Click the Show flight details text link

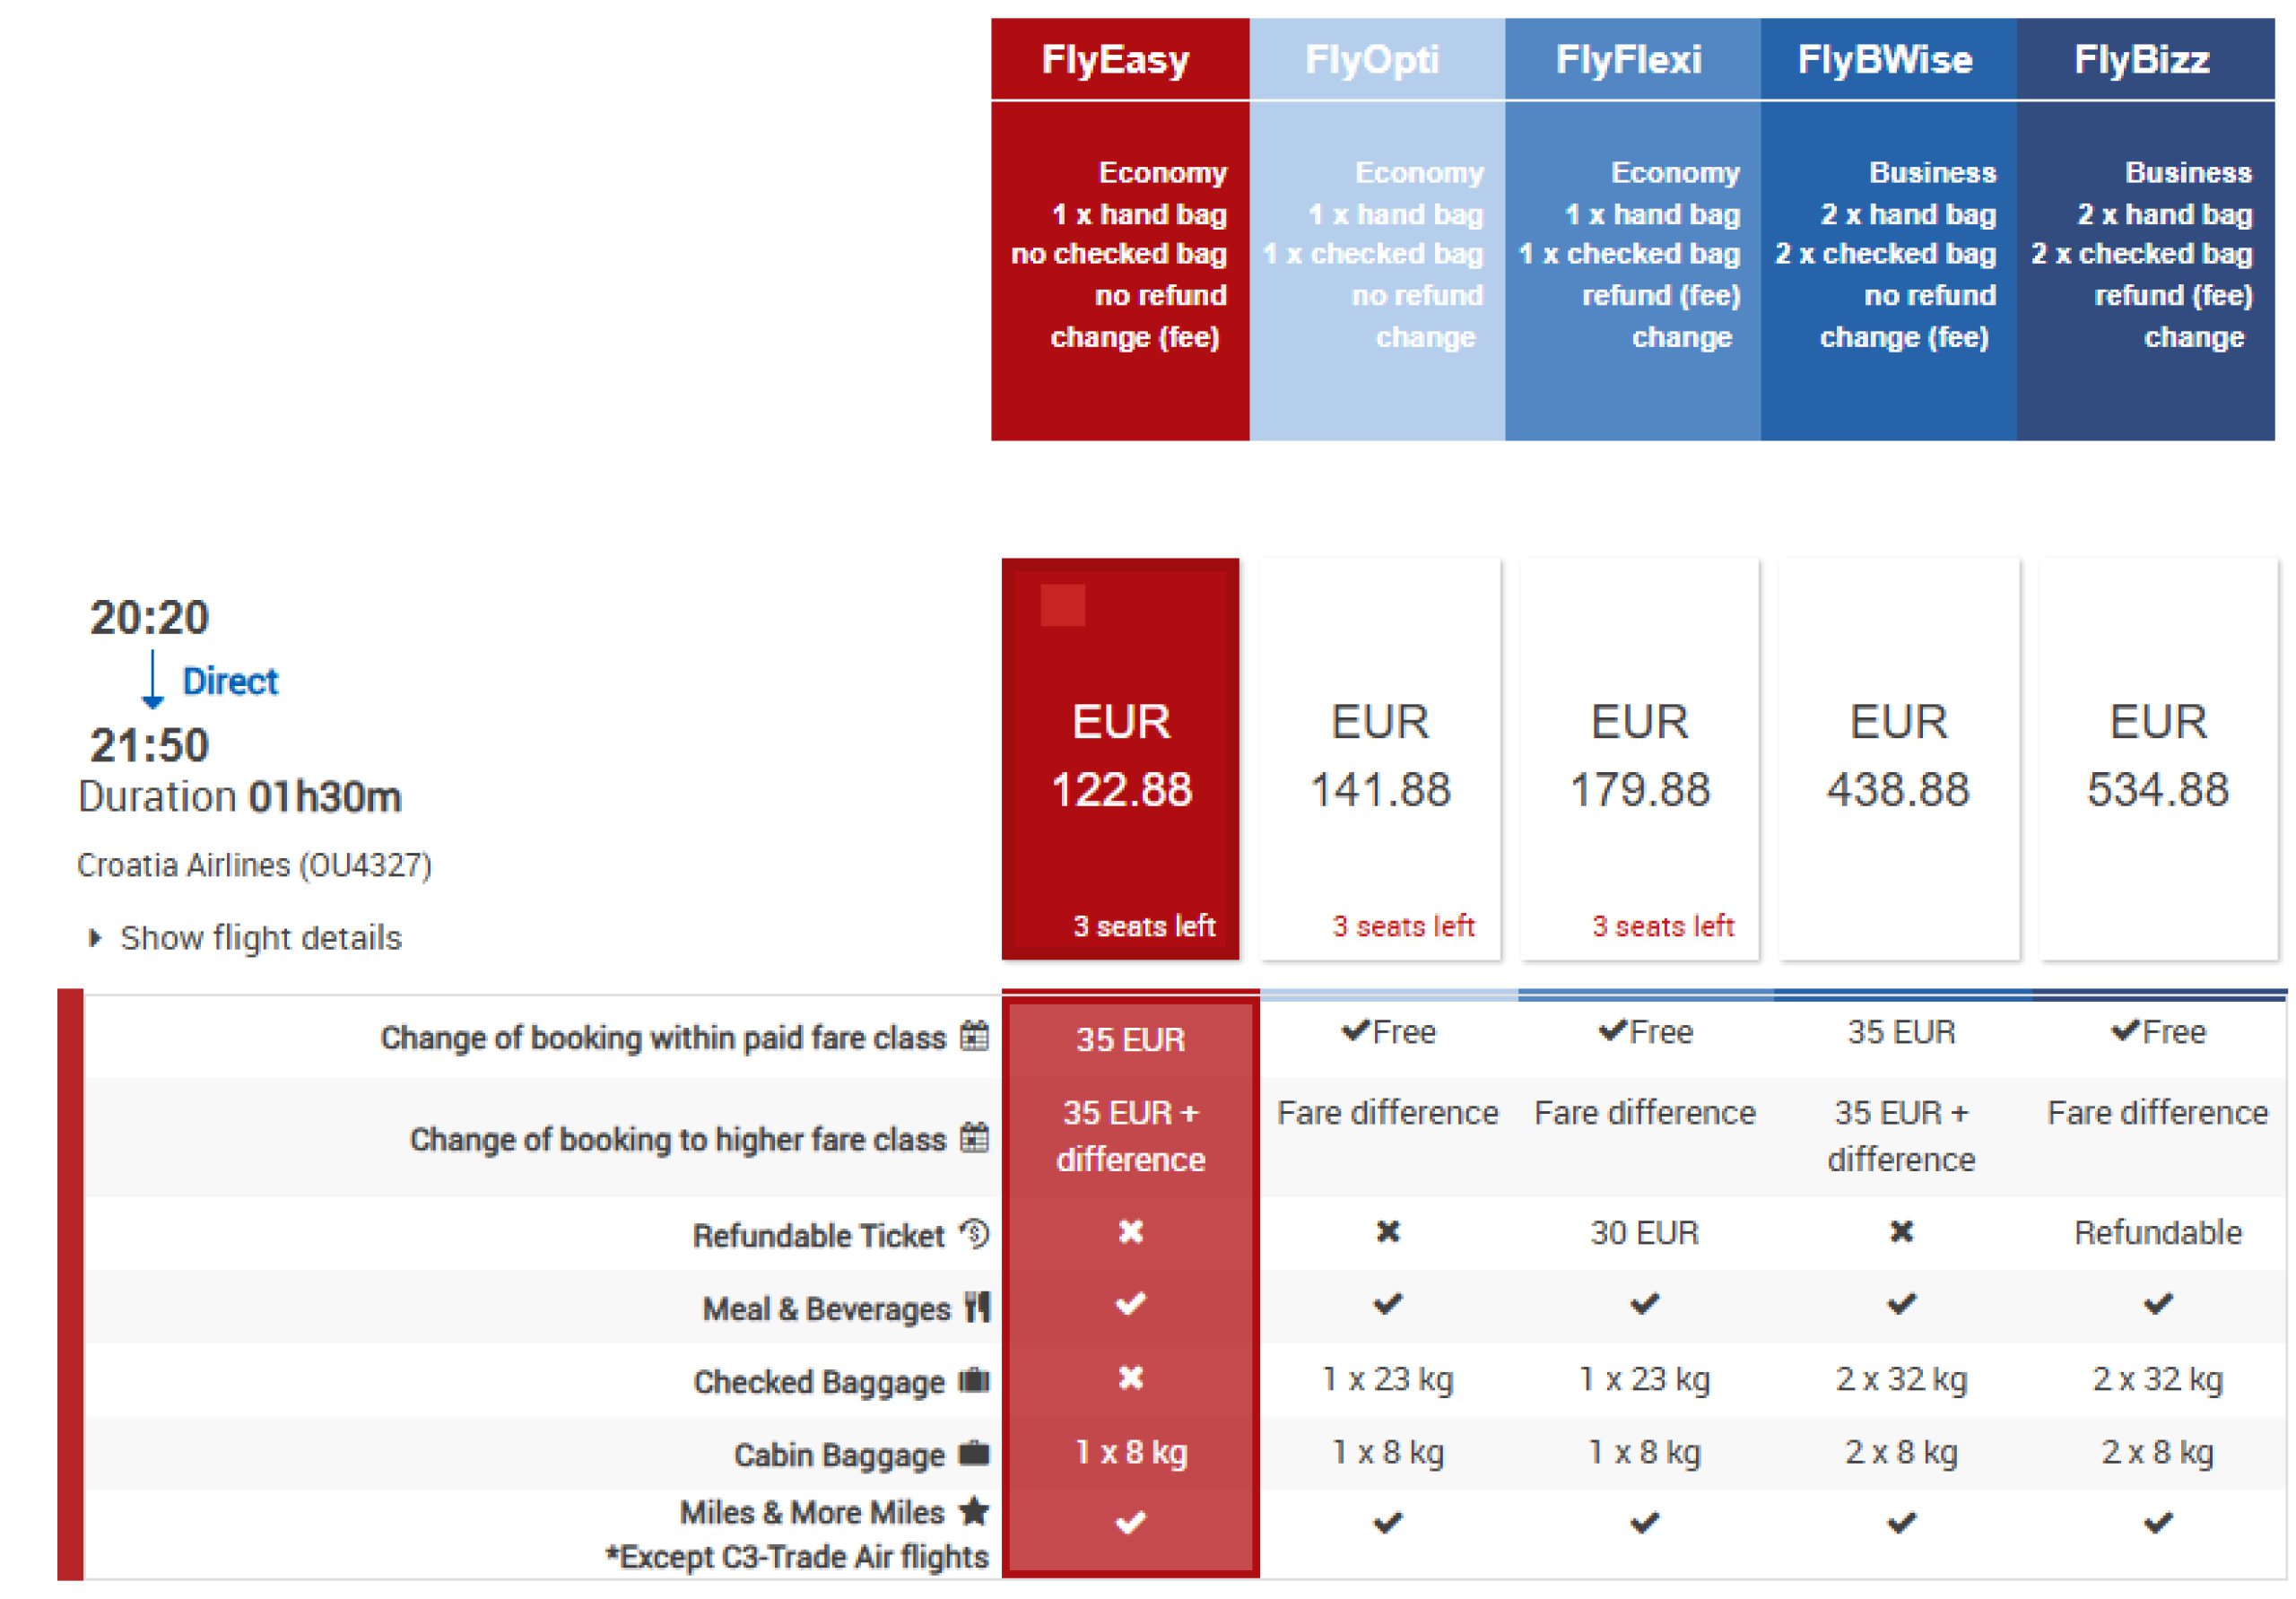click(260, 938)
